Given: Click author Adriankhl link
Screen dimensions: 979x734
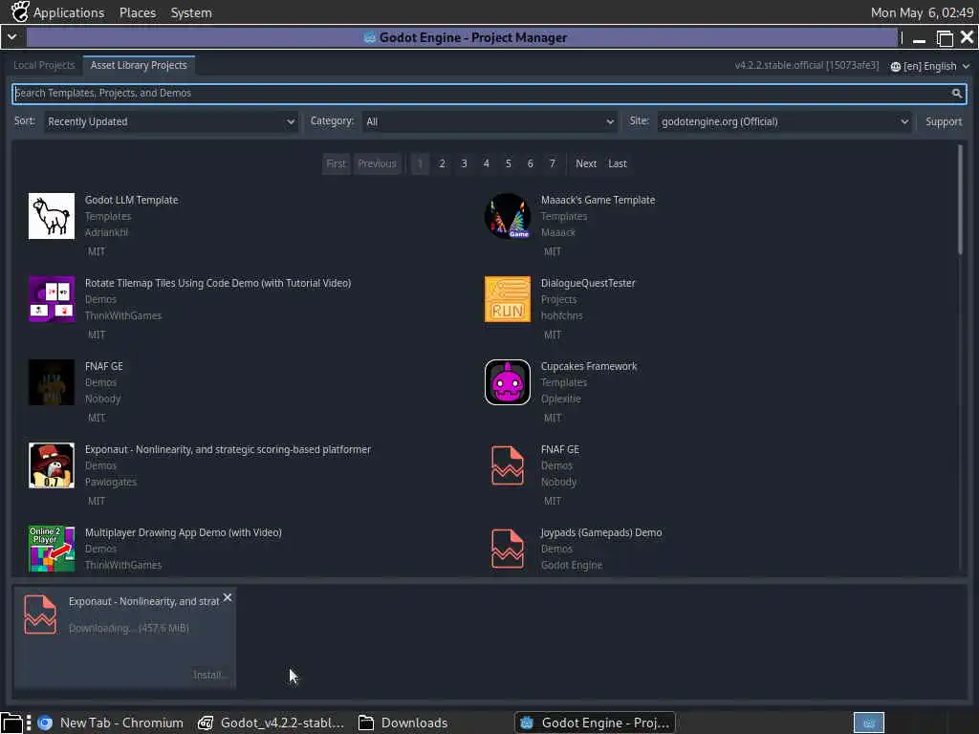Looking at the screenshot, I should coord(106,232).
